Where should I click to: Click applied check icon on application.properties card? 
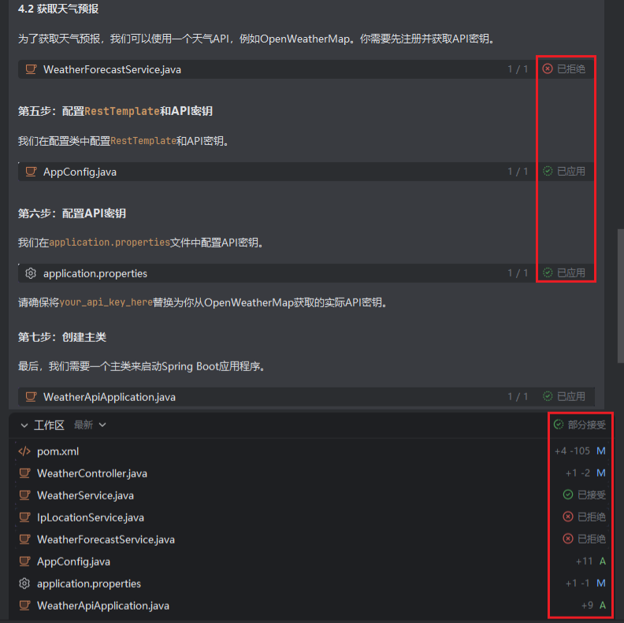(548, 273)
